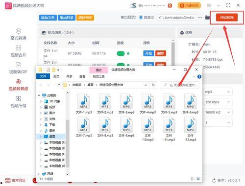
Task: Click the three-dots browse output path icon
Action: pyautogui.click(x=200, y=18)
